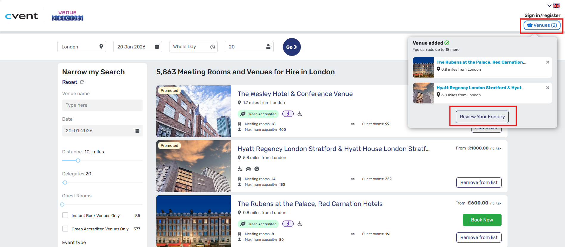Screen dimensions: 565x247
Task: Click The Wesley Hotel thumbnail image
Action: [194, 111]
